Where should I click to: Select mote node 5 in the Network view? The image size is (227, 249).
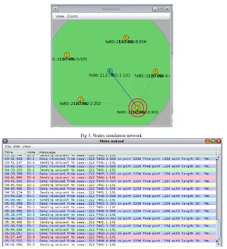click(x=67, y=55)
